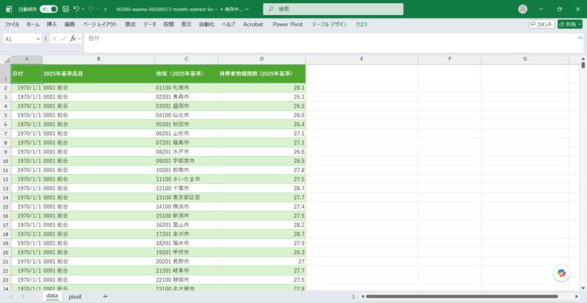Select column B header

click(98, 59)
